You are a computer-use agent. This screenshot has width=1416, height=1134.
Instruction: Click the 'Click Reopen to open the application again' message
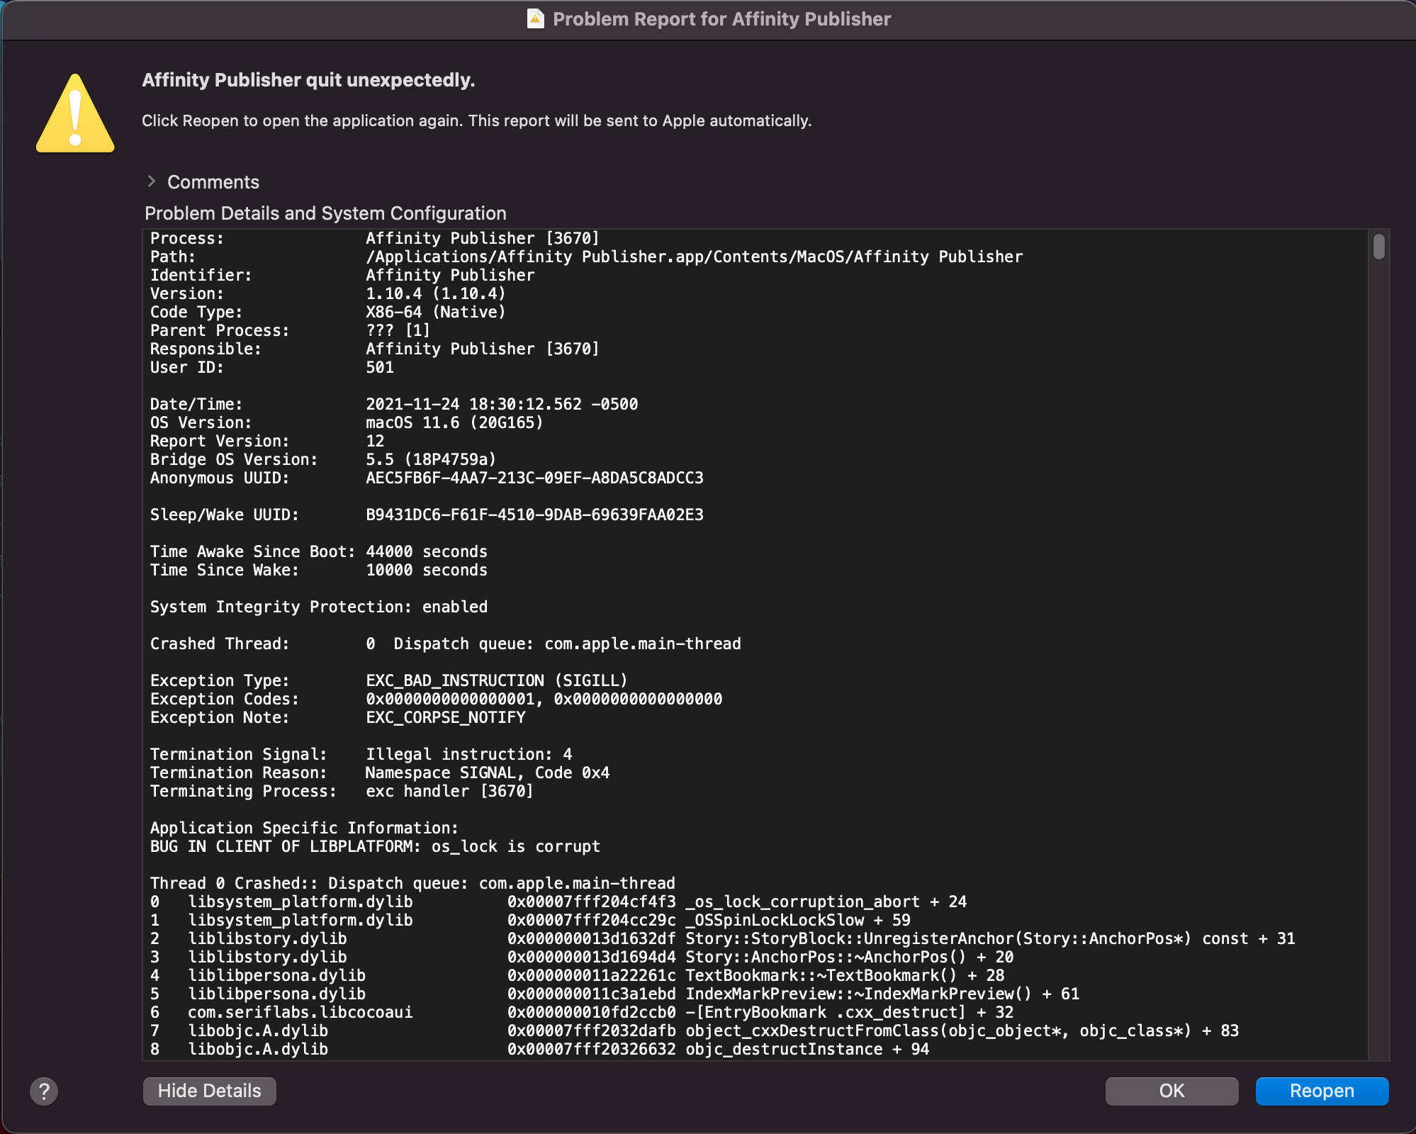click(x=476, y=120)
